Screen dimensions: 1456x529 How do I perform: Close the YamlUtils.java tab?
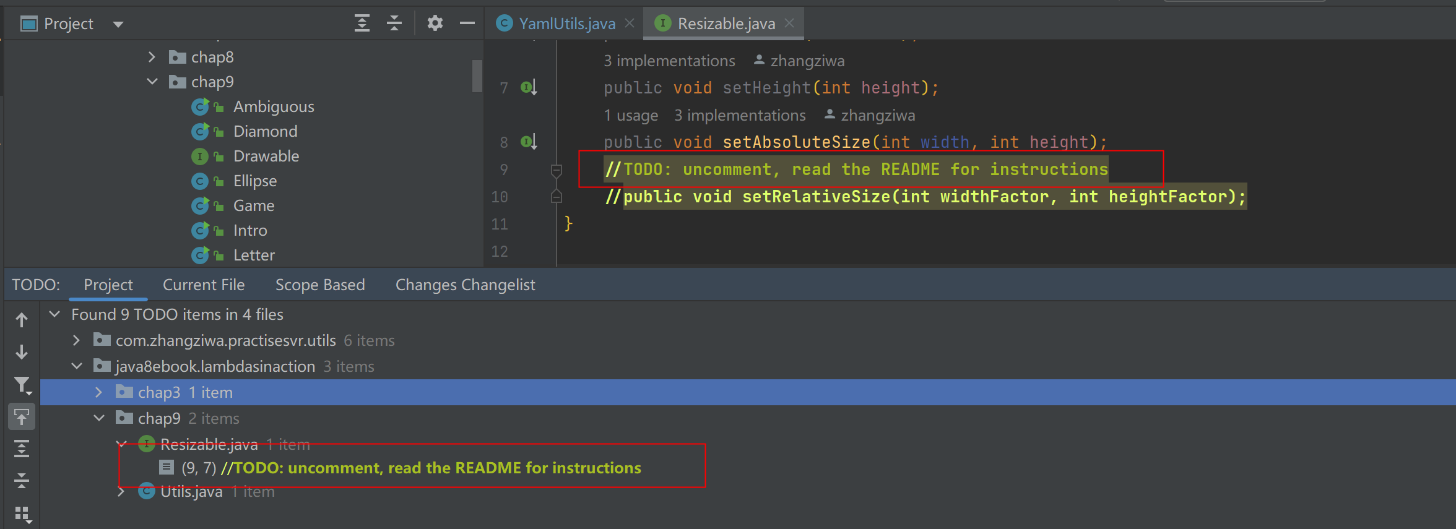point(630,24)
